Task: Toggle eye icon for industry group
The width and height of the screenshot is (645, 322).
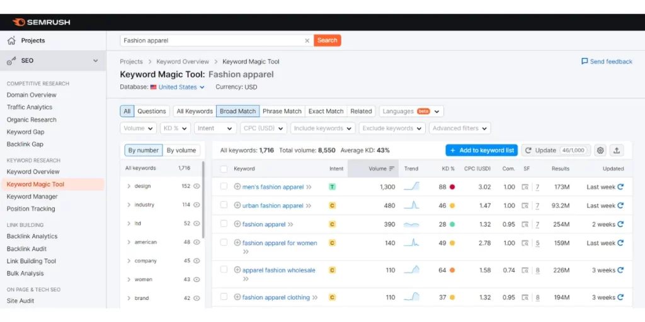Action: tap(197, 204)
